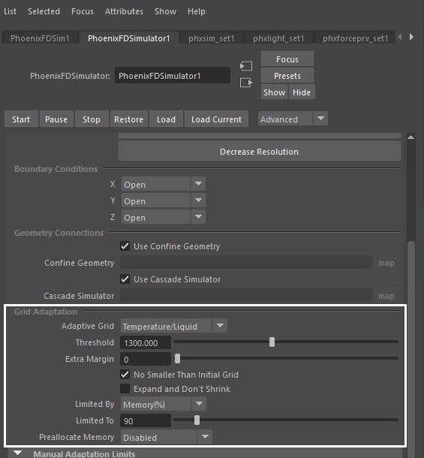Screen dimensions: 424x458
Task: Click the select output connection icon
Action: click(246, 83)
